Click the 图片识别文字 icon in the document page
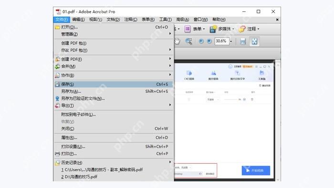 click(237, 73)
